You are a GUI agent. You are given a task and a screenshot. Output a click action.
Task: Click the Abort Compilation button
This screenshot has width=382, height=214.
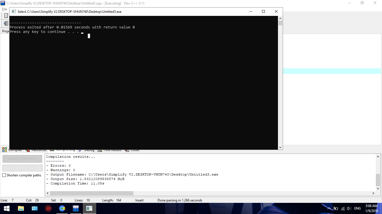[x=22, y=159]
